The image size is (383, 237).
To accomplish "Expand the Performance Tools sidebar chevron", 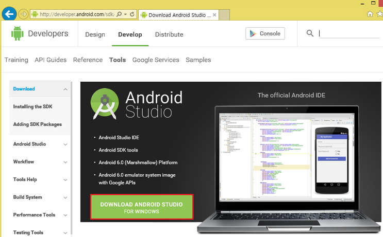I will [x=65, y=215].
